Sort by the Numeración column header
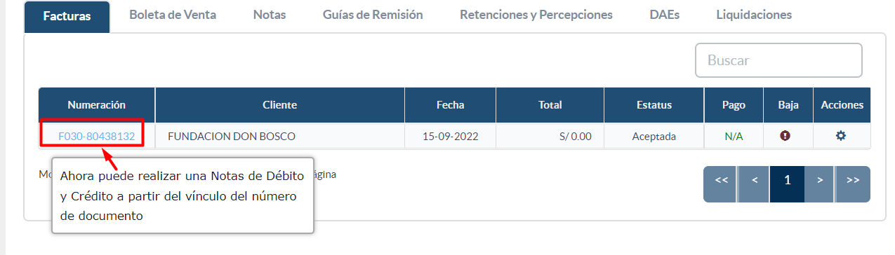895x255 pixels. click(97, 105)
